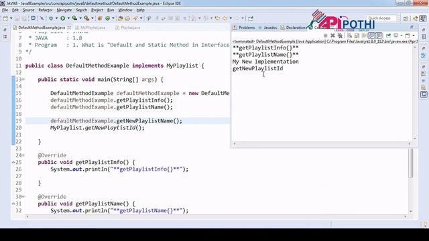This screenshot has width=429, height=241.
Task: Click Remove All Terminated Launches icon
Action: pyautogui.click(x=340, y=35)
